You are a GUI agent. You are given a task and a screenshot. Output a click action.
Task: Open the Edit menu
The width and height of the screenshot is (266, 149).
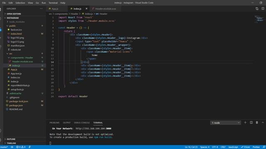10,3
